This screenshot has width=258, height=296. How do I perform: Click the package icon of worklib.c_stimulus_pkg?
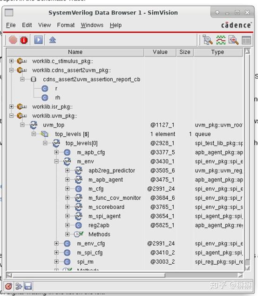click(22, 61)
